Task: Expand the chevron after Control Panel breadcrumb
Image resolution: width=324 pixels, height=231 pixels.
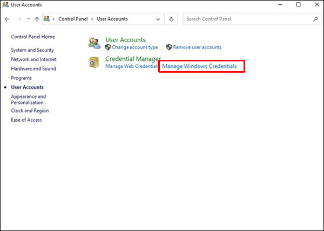Action: 92,19
